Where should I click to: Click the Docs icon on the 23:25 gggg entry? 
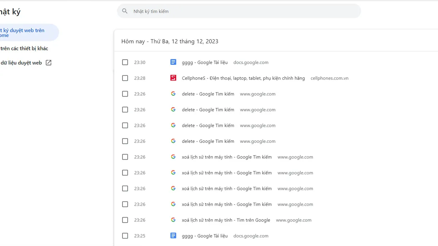click(173, 235)
